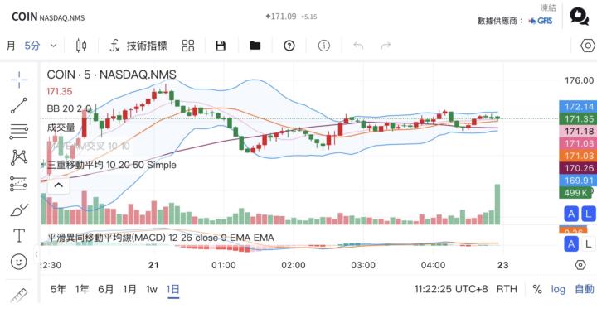The image size is (597, 318).
Task: Toggle log scale L on volume pane
Action: (588, 214)
